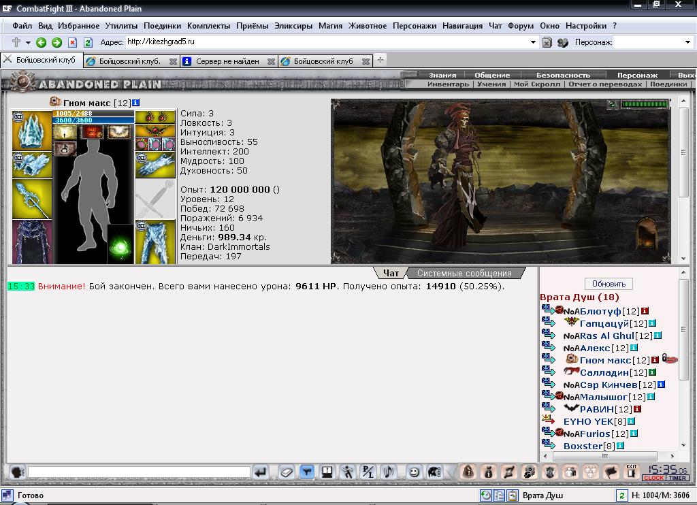Select the Чат tab
The image size is (697, 505).
[x=391, y=274]
